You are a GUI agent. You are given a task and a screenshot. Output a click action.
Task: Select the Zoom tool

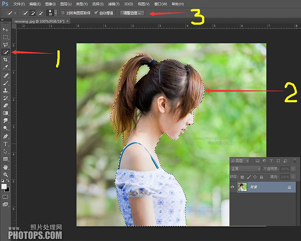[x=5, y=174]
